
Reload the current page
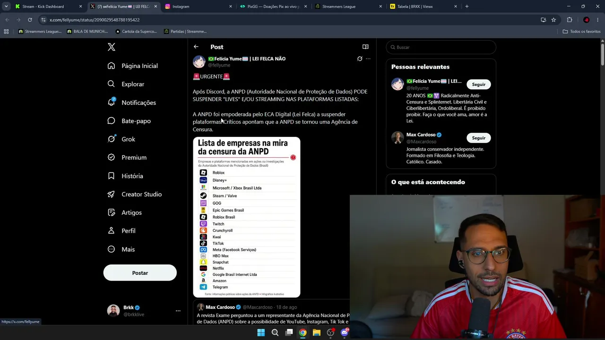pyautogui.click(x=30, y=20)
